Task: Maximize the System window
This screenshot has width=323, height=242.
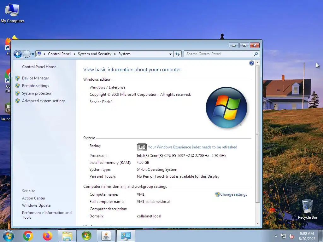Action: (244, 45)
